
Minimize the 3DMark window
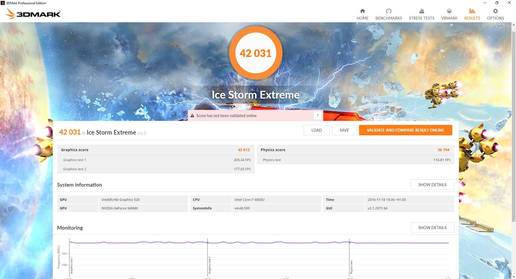coord(485,3)
